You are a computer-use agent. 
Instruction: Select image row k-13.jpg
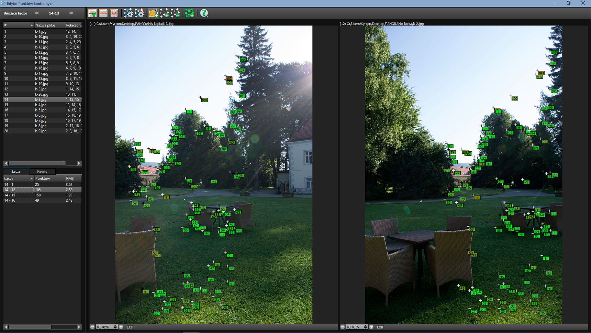point(43,52)
